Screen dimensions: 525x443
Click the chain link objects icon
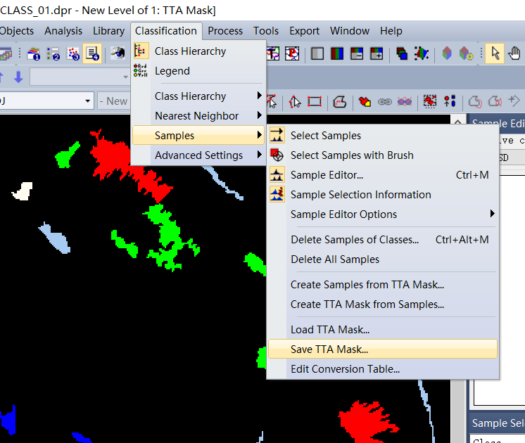[385, 101]
